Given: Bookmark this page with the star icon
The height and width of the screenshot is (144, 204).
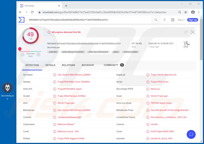Looking at the screenshot, I should (x=185, y=12).
